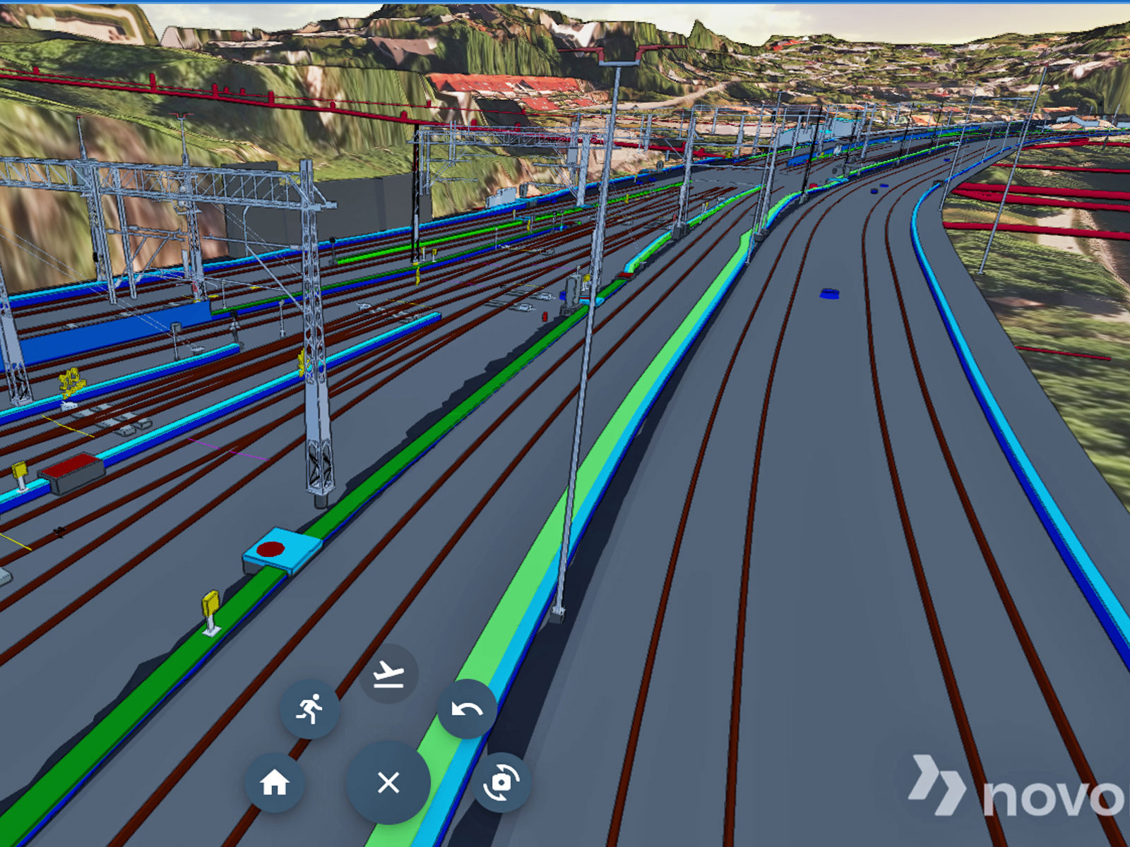Select the red-topped cabinet box near tracks
The image size is (1130, 847).
(72, 472)
